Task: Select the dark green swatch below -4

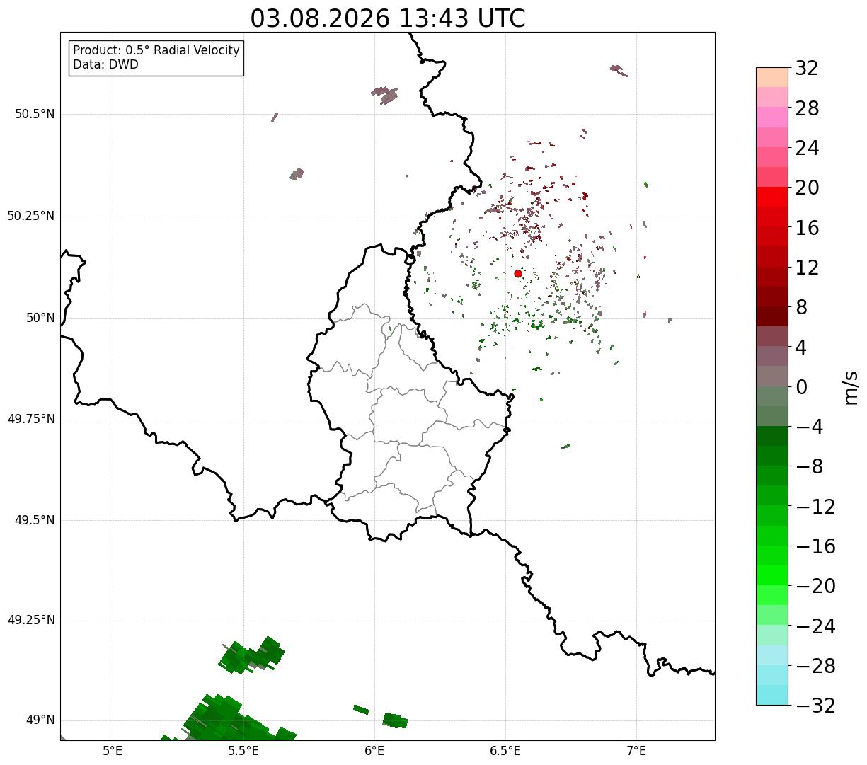Action: point(772,436)
